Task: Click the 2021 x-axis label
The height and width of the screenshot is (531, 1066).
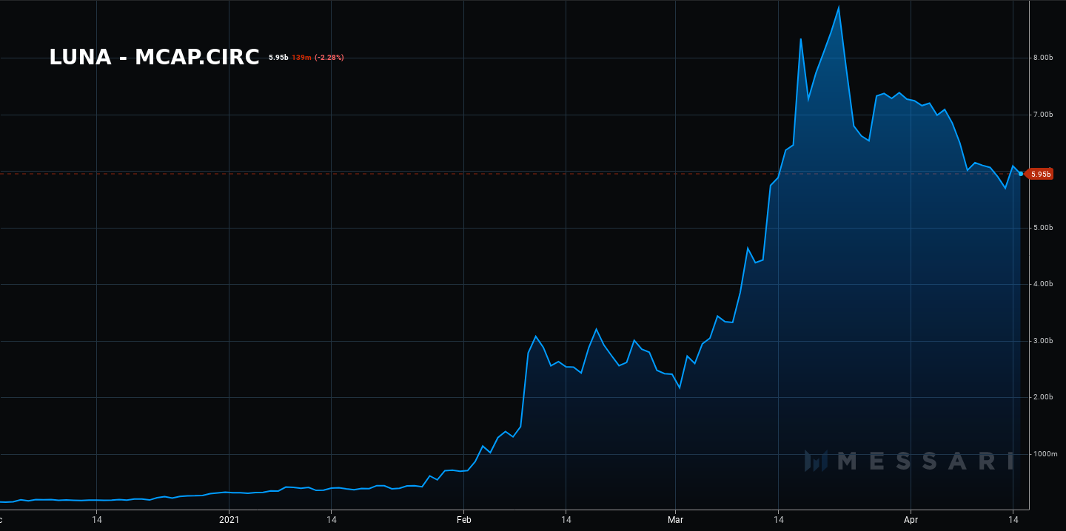Action: coord(229,521)
